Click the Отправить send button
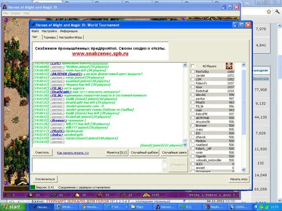The width and height of the screenshot is (282, 211). pos(178,165)
